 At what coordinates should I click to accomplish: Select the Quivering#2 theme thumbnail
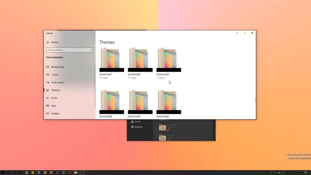pos(140,59)
